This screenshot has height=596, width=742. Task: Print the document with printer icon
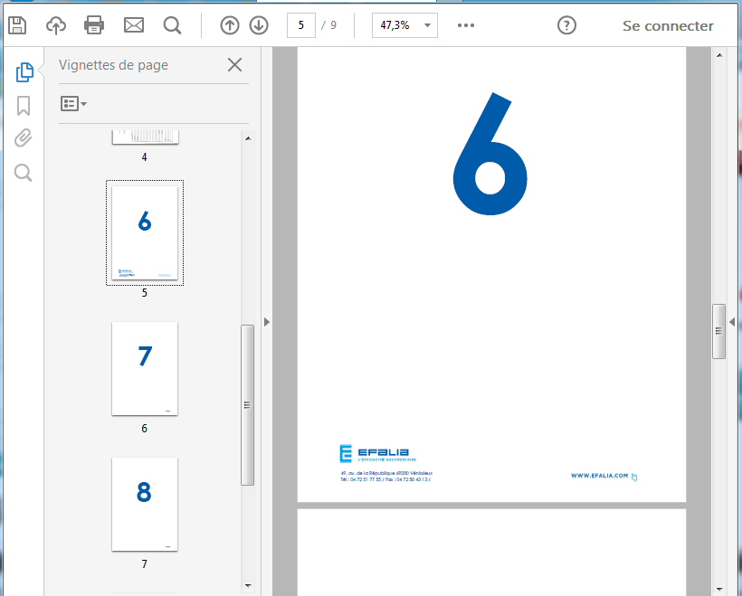point(94,25)
